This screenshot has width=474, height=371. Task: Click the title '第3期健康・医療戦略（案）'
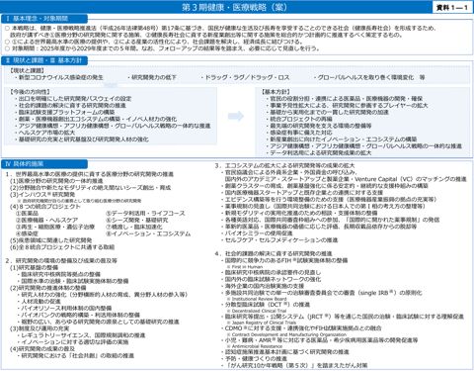[x=234, y=7]
